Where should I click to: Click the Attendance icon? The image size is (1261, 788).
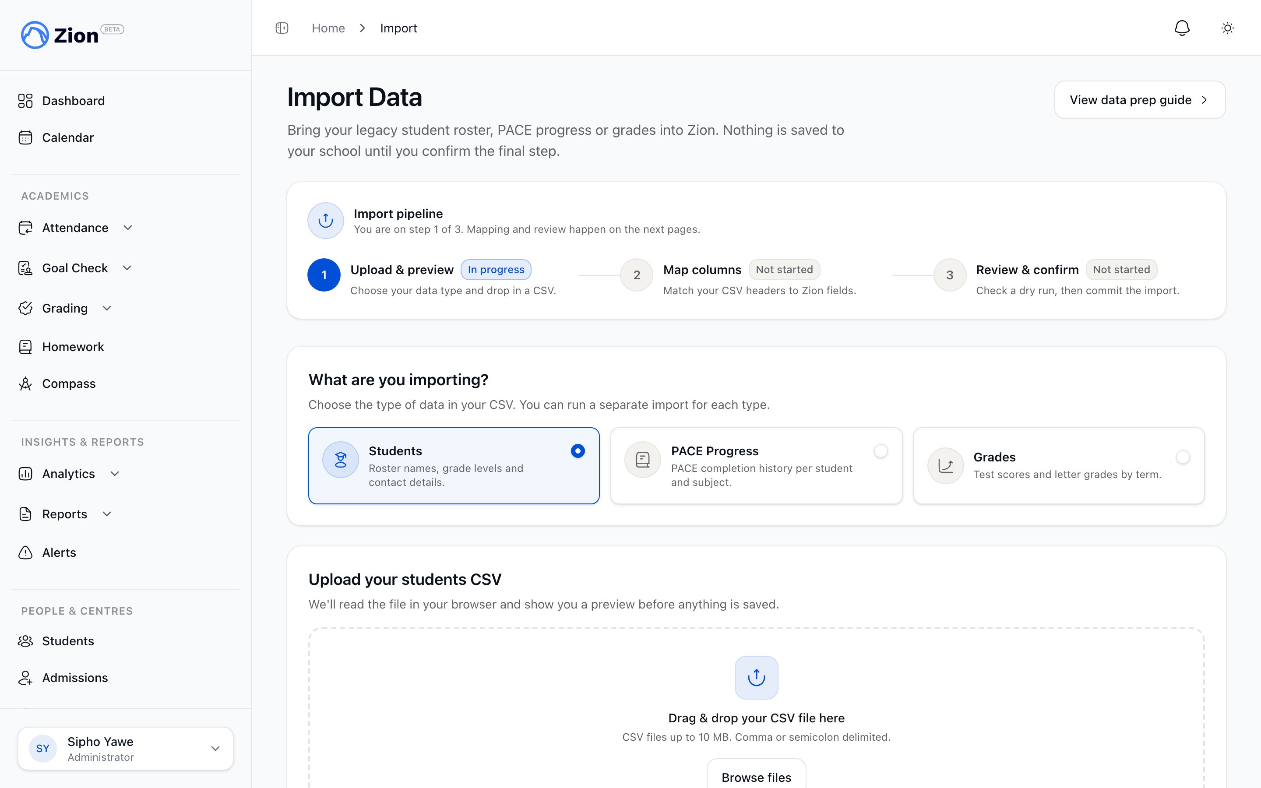coord(25,228)
